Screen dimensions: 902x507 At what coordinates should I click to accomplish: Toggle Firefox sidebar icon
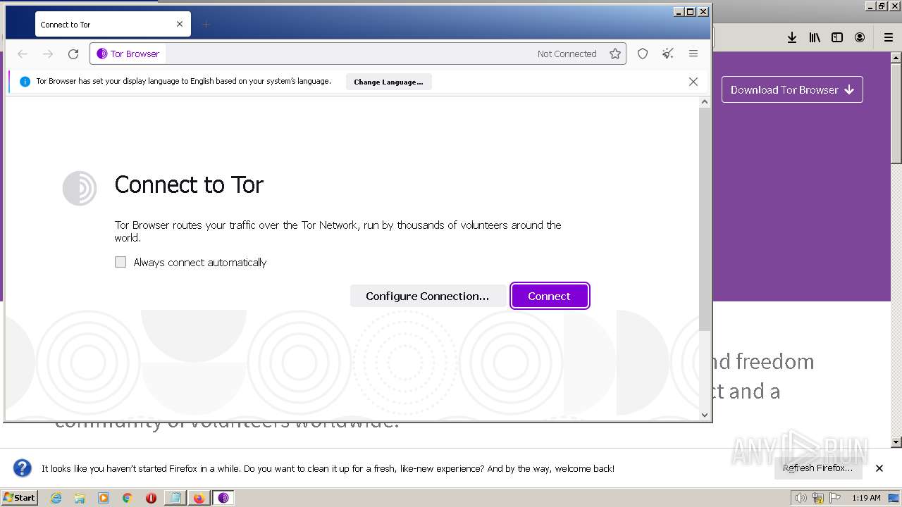click(837, 37)
